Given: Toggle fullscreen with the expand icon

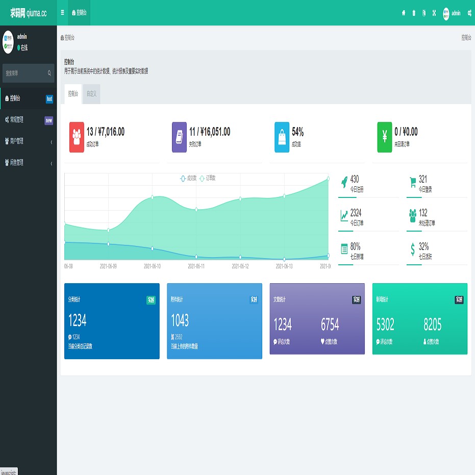Looking at the screenshot, I should pyautogui.click(x=434, y=13).
